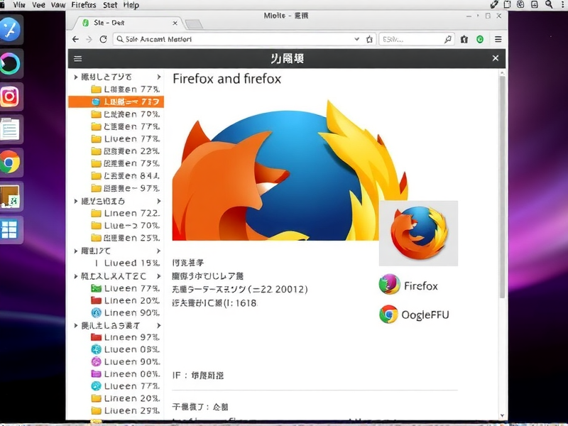The image size is (568, 426).
Task: Click the hamburger icon in the dark panel header
Action: (x=78, y=58)
